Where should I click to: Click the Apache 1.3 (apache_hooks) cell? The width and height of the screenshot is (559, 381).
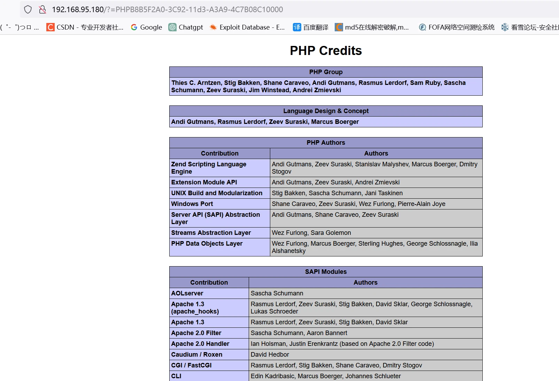click(x=209, y=308)
